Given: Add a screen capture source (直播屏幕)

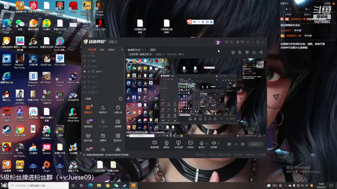Looking at the screenshot, I should [x=155, y=144].
